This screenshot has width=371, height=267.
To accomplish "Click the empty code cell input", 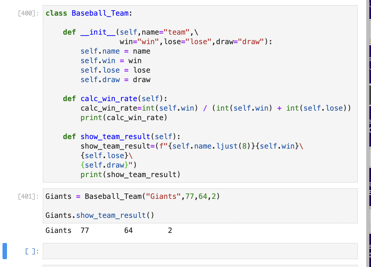I will (x=200, y=251).
